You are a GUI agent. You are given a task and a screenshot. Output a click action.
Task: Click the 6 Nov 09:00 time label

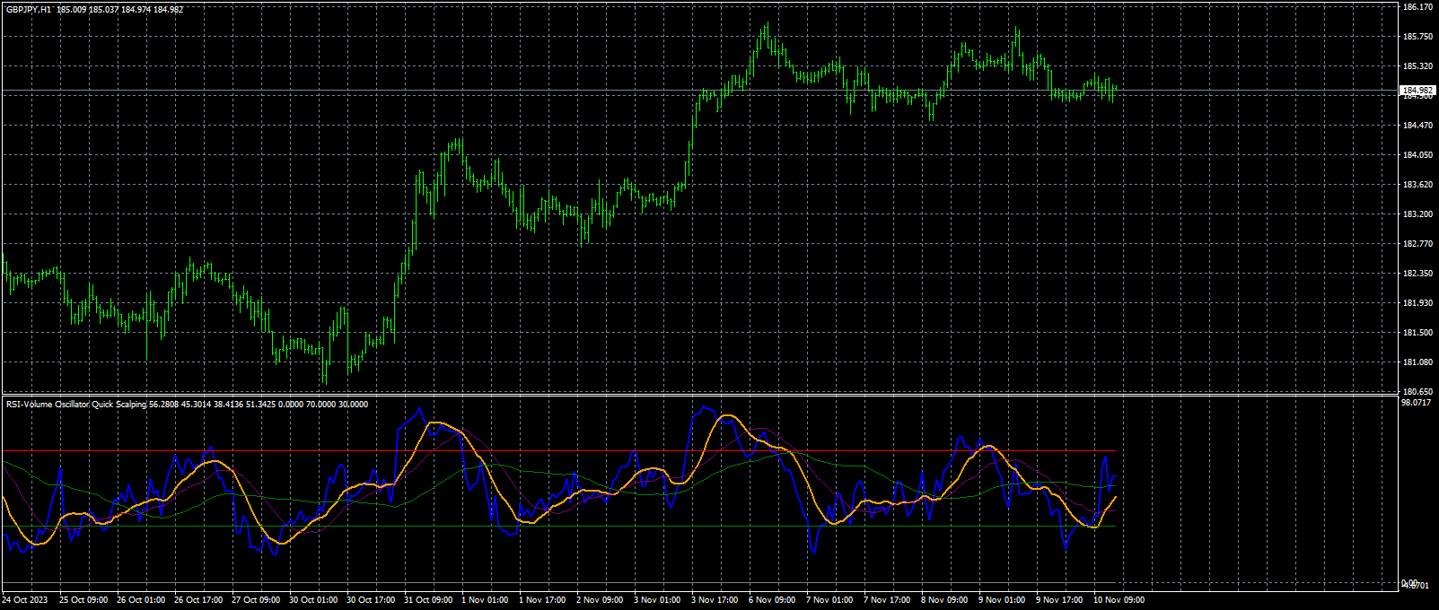(x=772, y=600)
